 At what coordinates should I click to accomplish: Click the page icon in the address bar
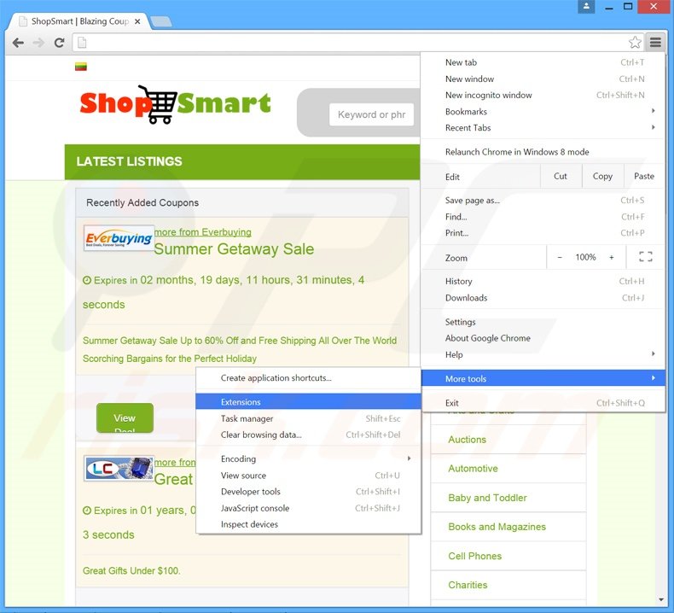point(82,43)
